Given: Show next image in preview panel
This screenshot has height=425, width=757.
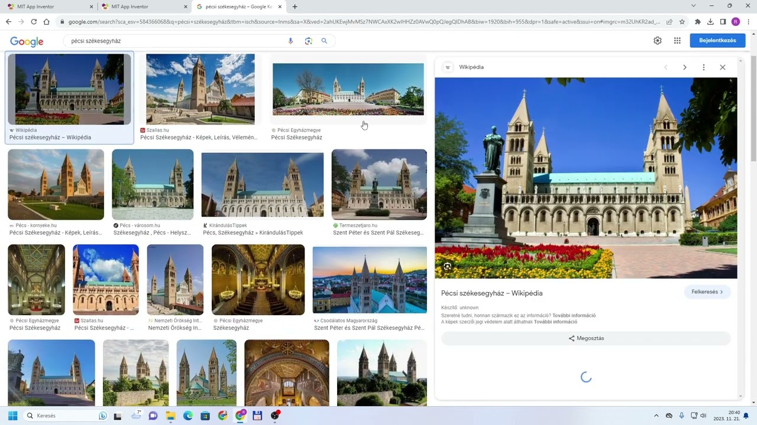Looking at the screenshot, I should [x=685, y=67].
